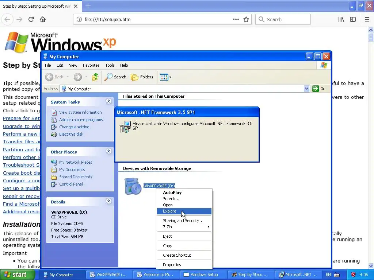Open a new Firefox tab

coord(88,6)
